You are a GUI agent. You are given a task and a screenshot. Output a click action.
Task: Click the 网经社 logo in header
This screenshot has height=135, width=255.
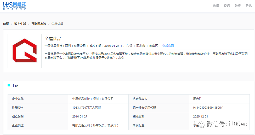point(14,5)
